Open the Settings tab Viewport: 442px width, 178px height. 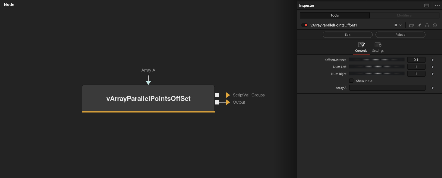click(378, 48)
